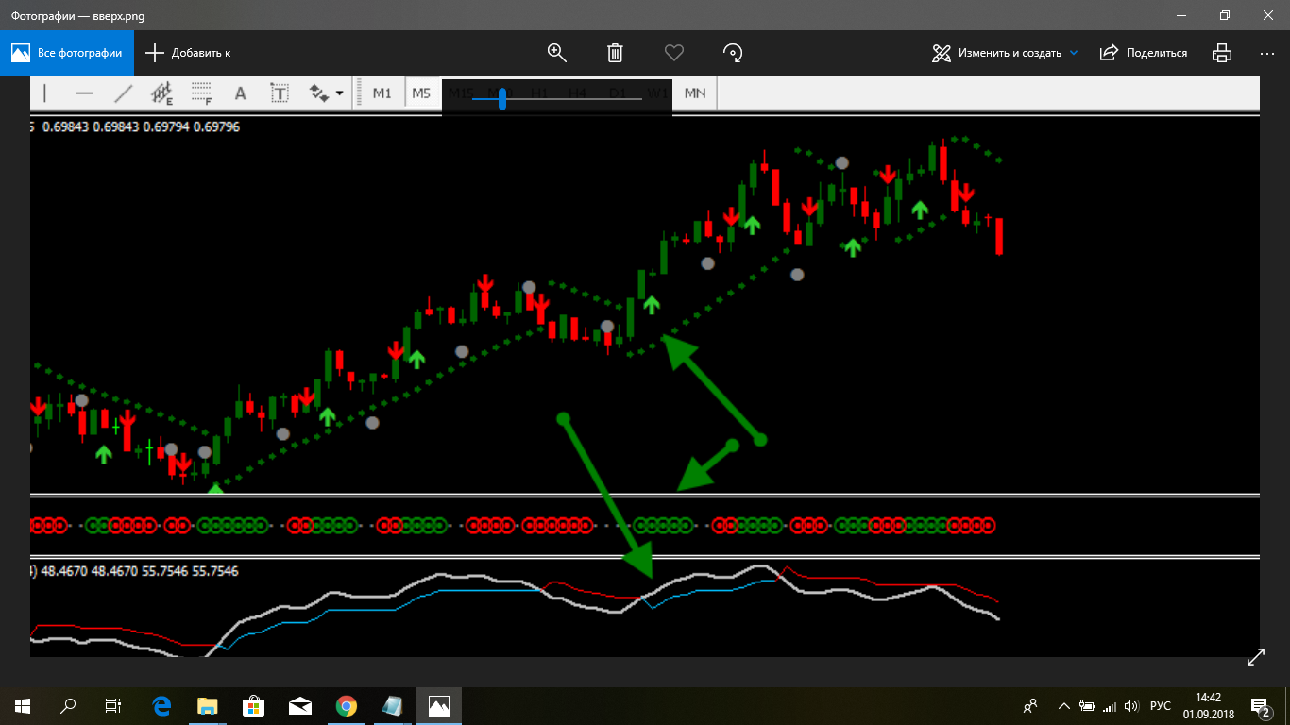The width and height of the screenshot is (1290, 725).
Task: Select the trendline tool in the chart toolbar
Action: (123, 93)
